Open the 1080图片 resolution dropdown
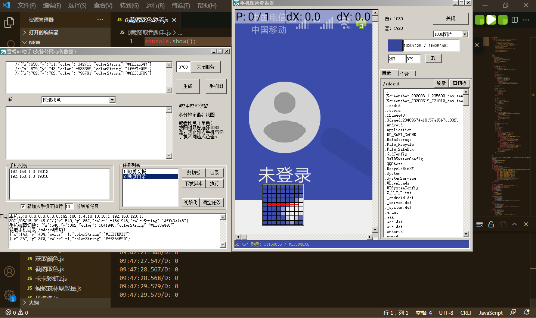Screen dimensions: 536x318 pyautogui.click(x=465, y=34)
